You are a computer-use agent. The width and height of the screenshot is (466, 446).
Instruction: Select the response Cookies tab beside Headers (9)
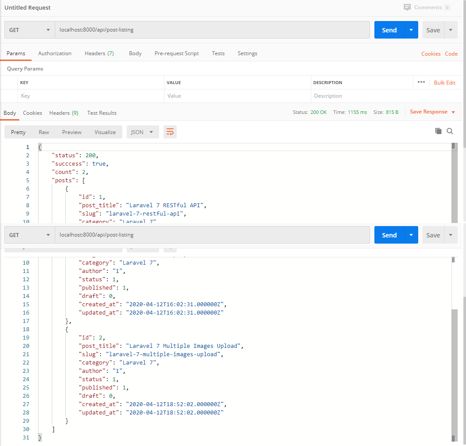(x=32, y=113)
